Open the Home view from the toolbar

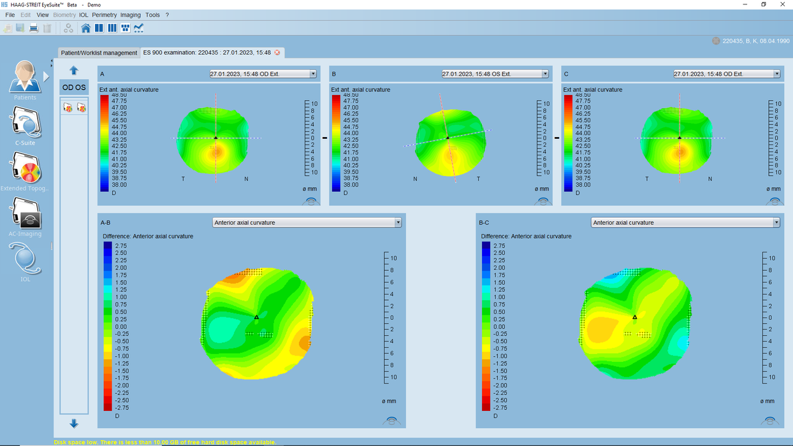tap(86, 28)
